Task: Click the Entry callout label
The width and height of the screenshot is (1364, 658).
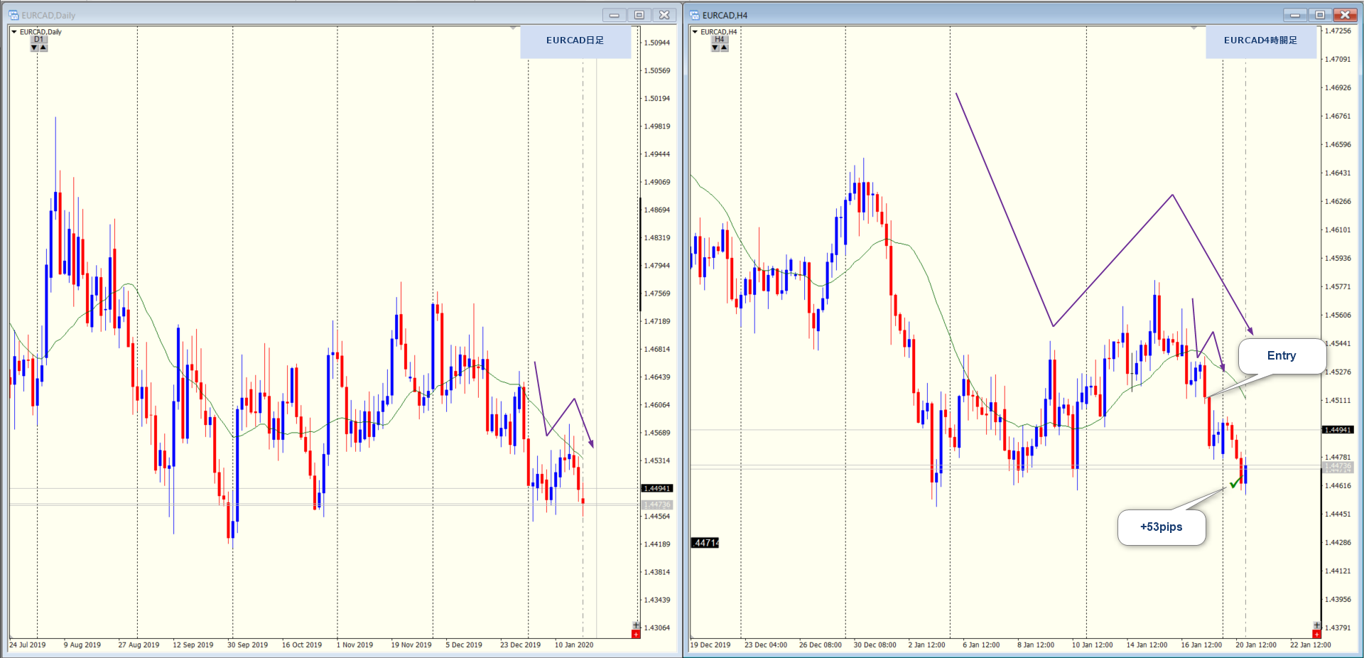Action: click(1281, 356)
